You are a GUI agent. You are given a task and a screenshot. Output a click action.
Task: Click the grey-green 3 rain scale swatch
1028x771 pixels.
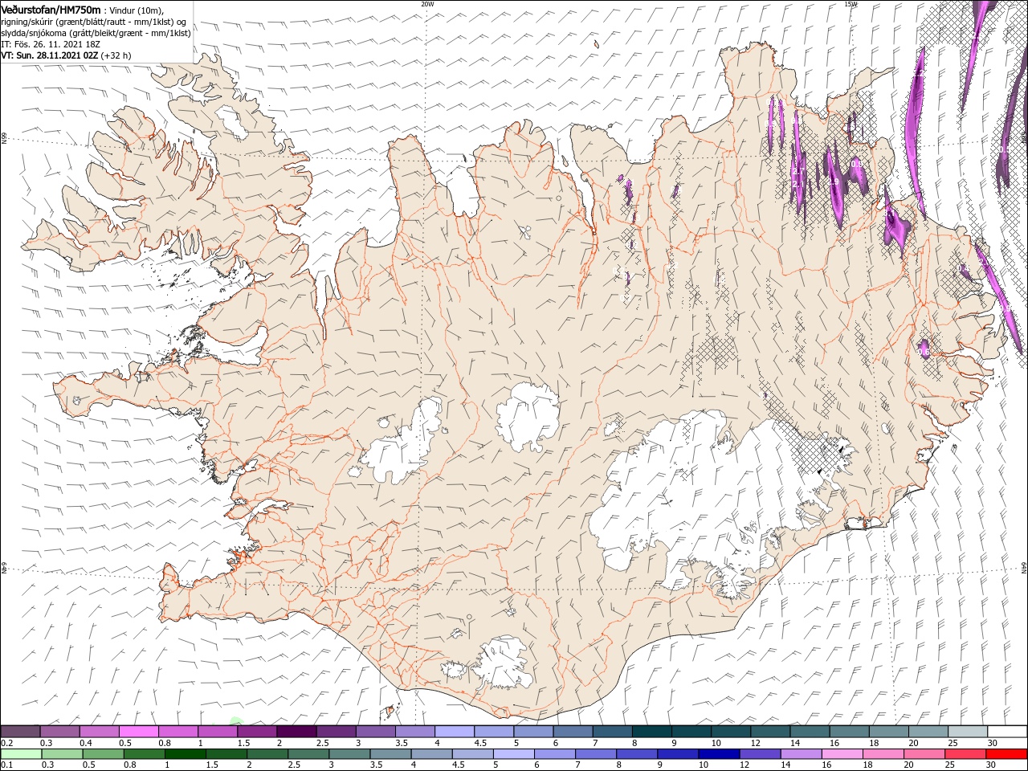(349, 754)
